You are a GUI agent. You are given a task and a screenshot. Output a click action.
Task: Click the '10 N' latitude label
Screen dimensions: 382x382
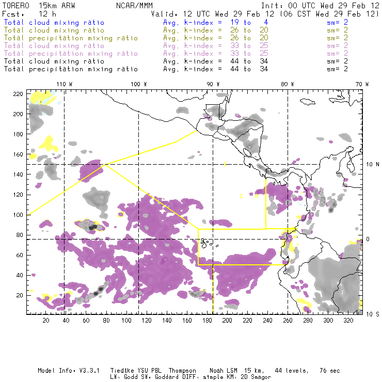(x=373, y=165)
